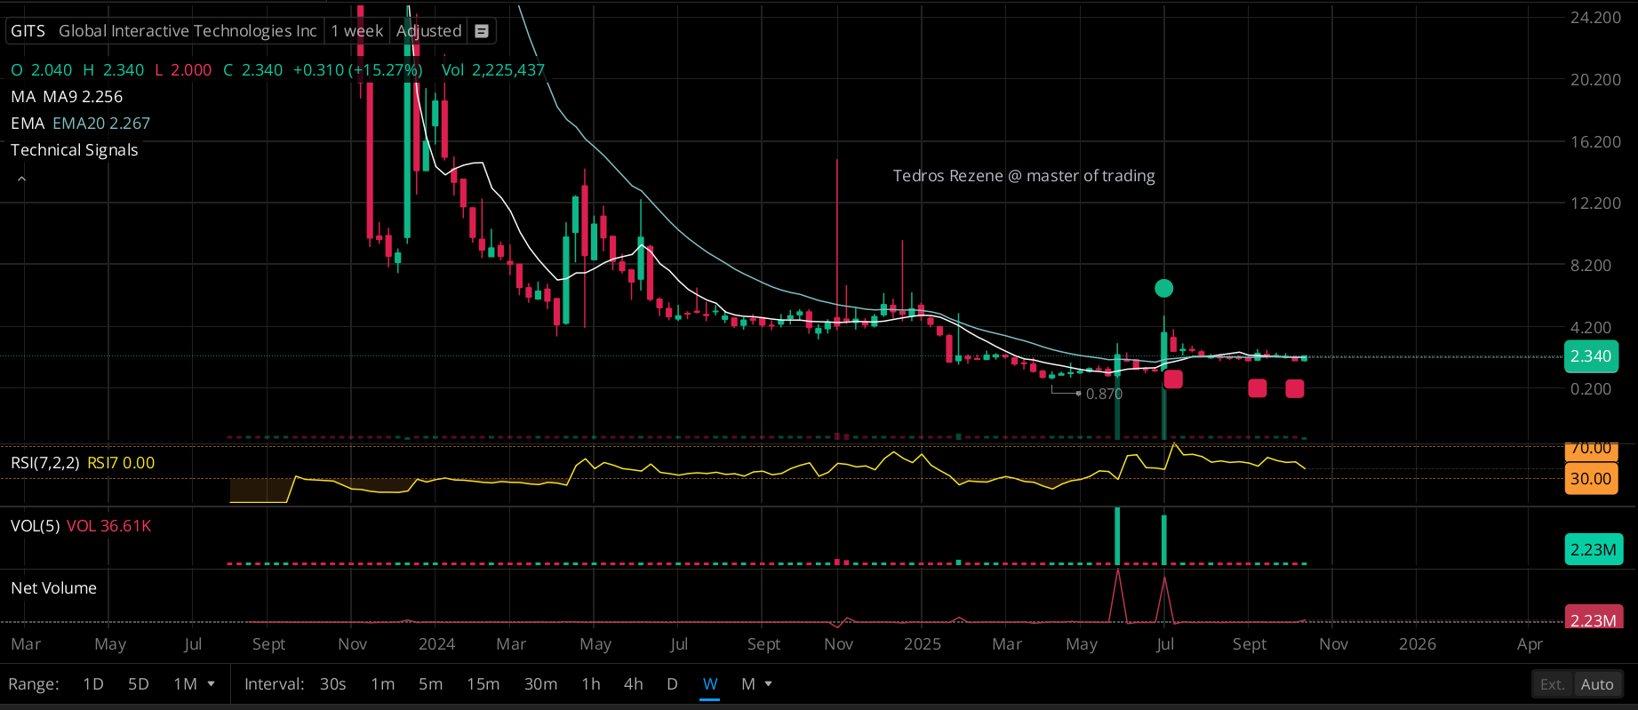Click the red signal square above Sept
The width and height of the screenshot is (1638, 710).
[1257, 388]
